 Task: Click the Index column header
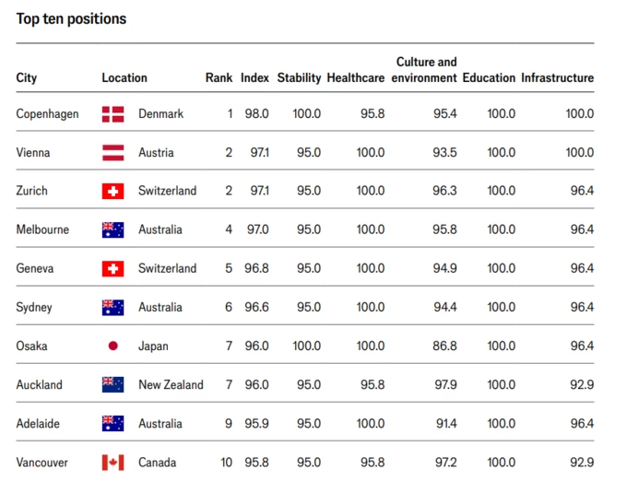point(254,77)
